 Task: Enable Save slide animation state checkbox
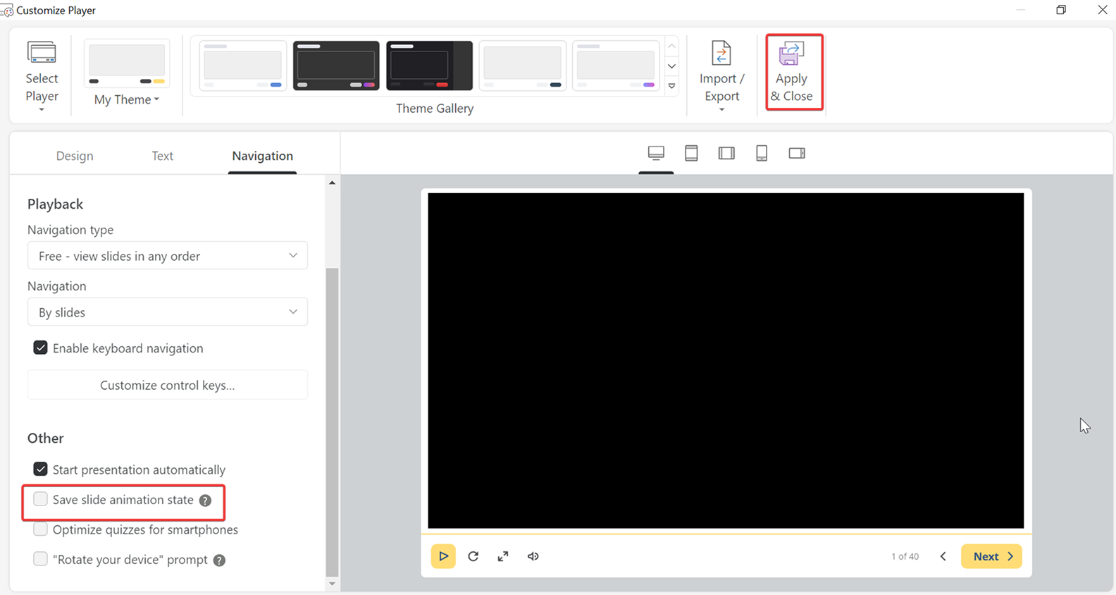click(x=41, y=499)
